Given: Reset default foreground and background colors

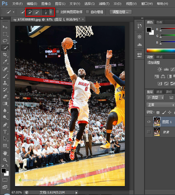Looking at the screenshot, I should [x=2, y=165].
